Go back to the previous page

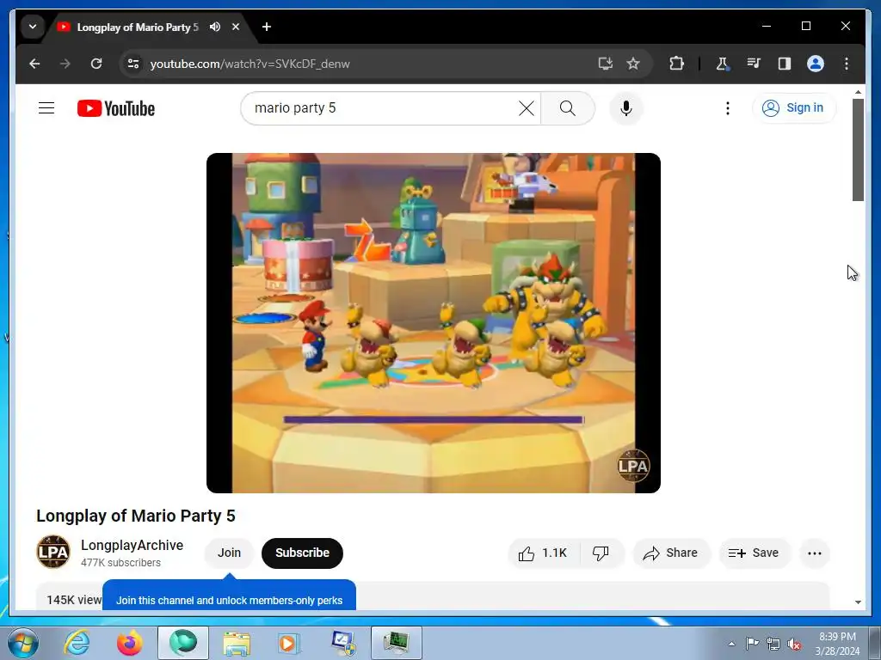(x=34, y=64)
